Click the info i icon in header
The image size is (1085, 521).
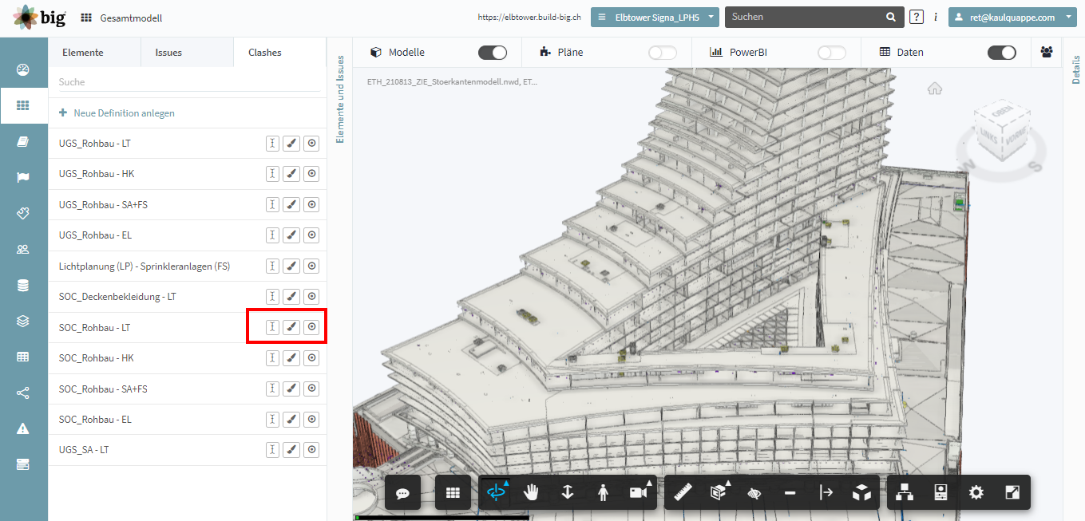click(936, 17)
